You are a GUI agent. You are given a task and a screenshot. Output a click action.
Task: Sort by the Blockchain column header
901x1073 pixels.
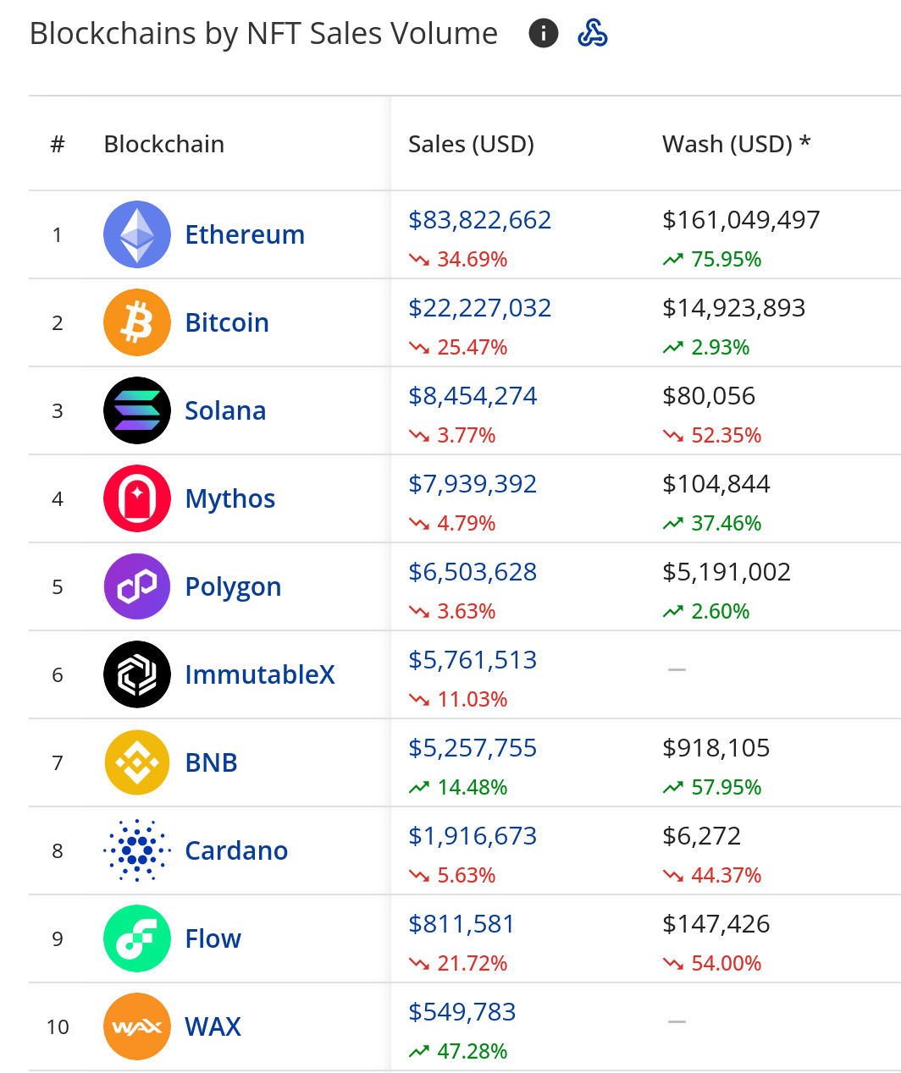[x=164, y=144]
